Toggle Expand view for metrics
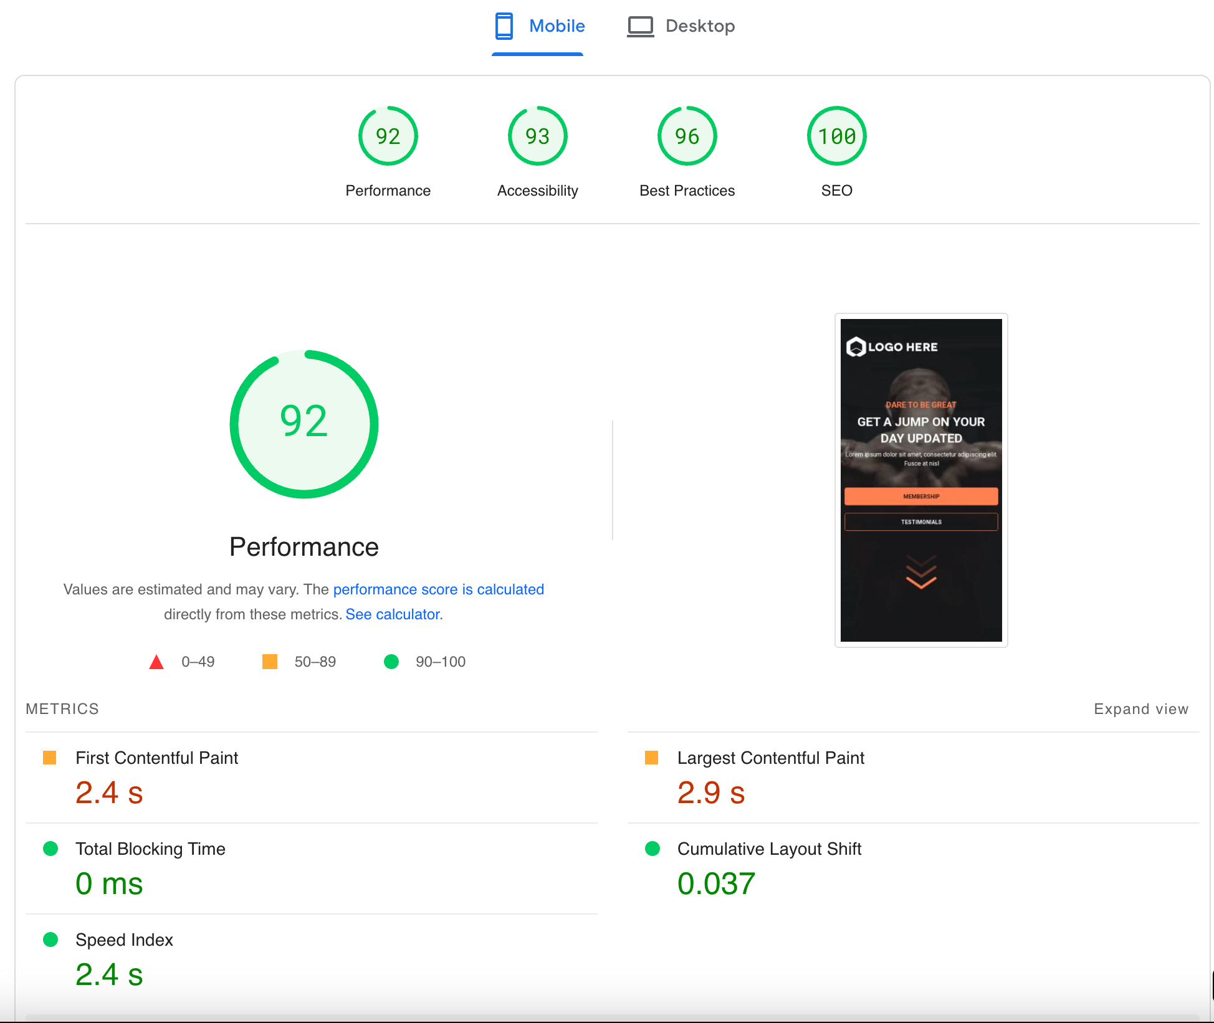The width and height of the screenshot is (1214, 1023). (x=1140, y=709)
